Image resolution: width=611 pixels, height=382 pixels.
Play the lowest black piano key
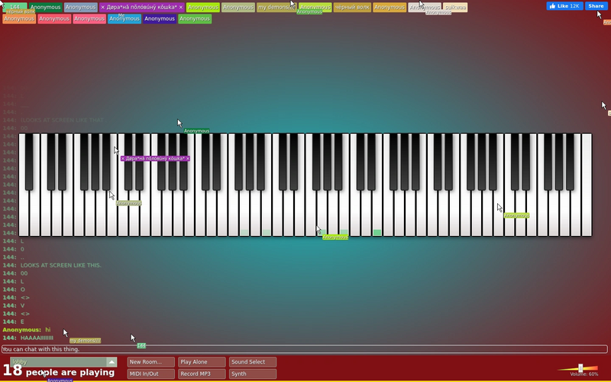click(x=29, y=162)
